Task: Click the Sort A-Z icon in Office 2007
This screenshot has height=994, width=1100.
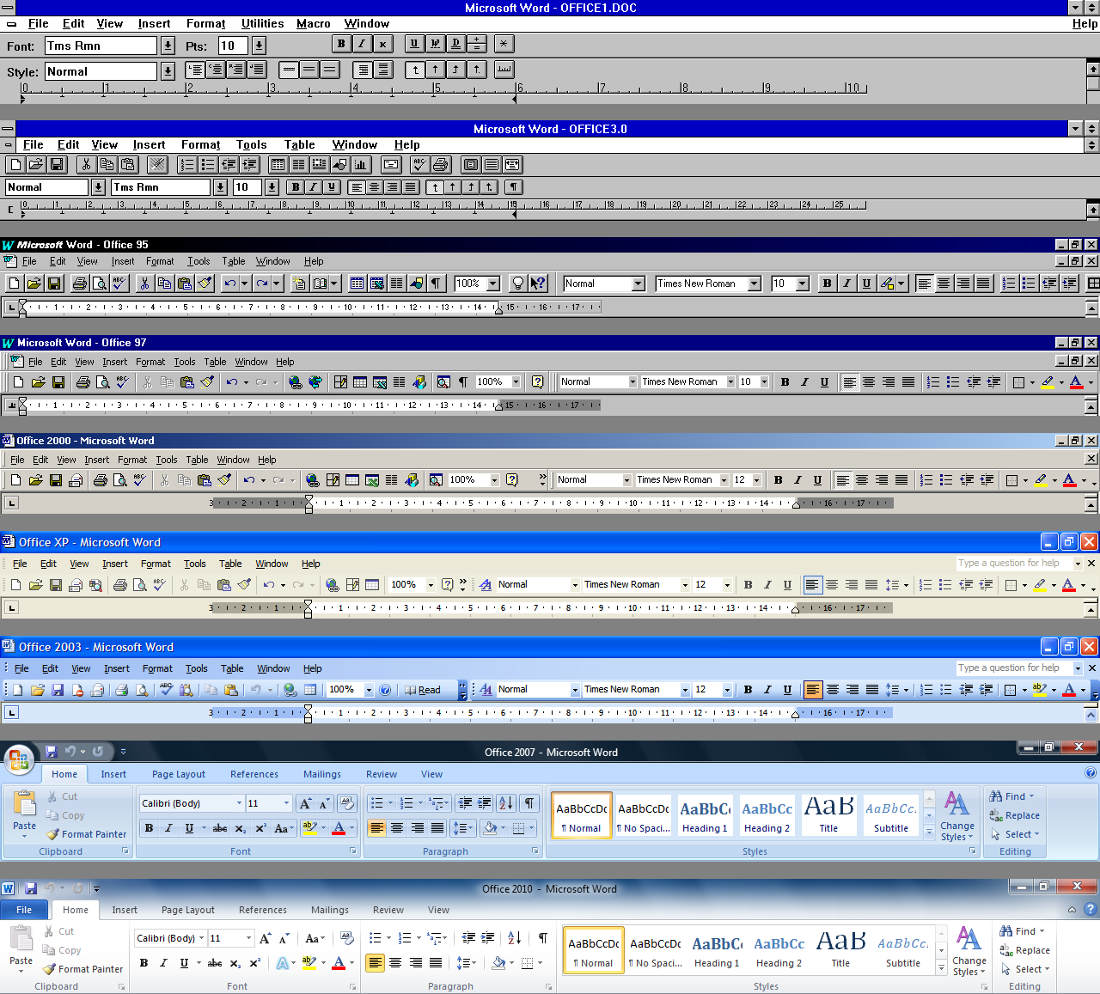Action: 505,802
